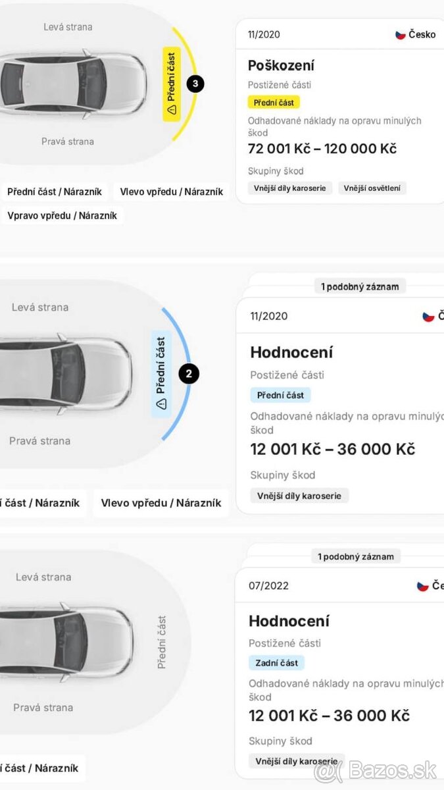Click the Vpravo vpředu / Nárazník button
This screenshot has height=790, width=444.
62,215
